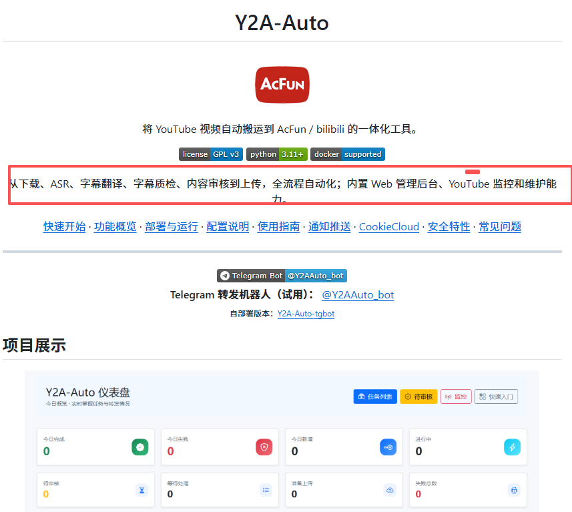572x512 pixels.
Task: Open the Y2A-Auto-tgbot repository link
Action: [x=306, y=314]
